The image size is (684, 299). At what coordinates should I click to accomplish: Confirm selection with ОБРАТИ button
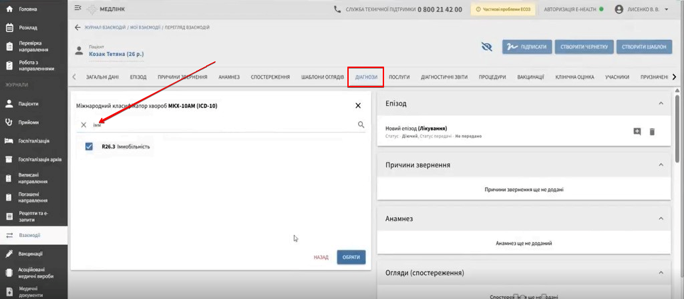click(x=351, y=257)
